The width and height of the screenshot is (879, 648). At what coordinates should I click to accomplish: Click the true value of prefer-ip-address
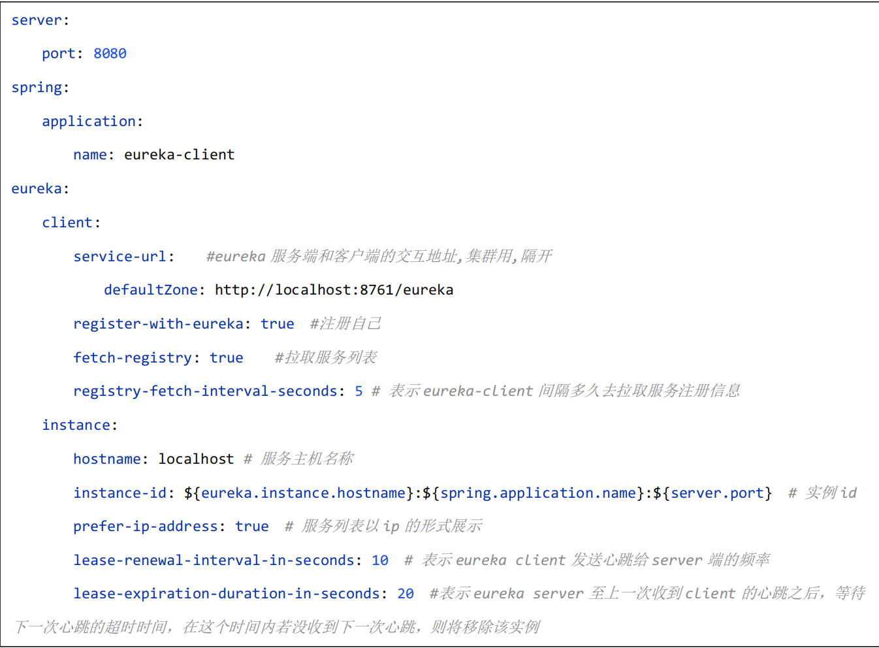[252, 526]
